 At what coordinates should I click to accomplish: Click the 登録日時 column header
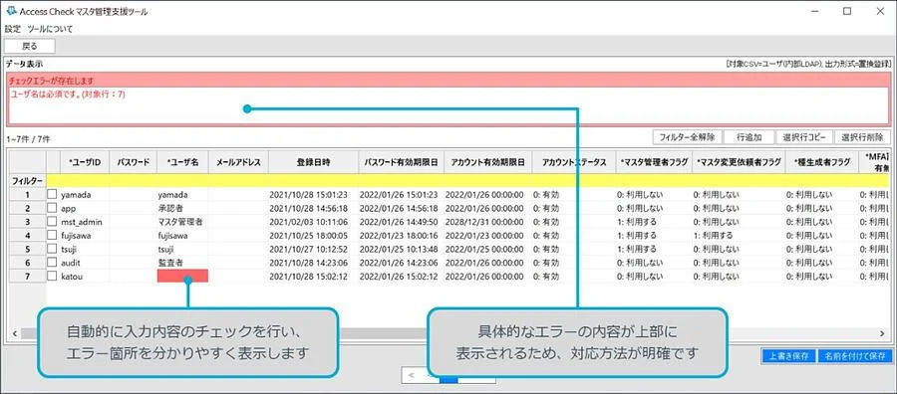click(313, 163)
